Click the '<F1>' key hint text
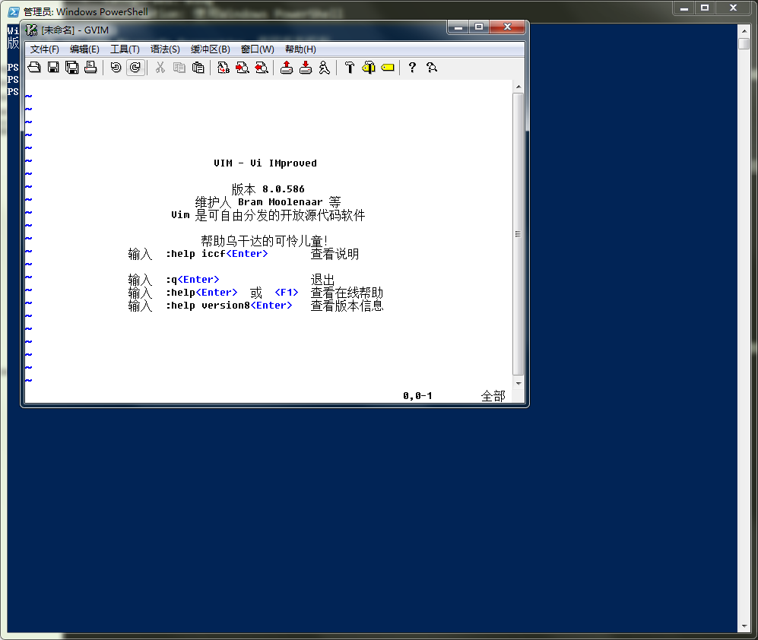758x640 pixels. click(287, 293)
